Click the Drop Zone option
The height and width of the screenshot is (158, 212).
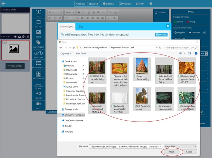194,33
